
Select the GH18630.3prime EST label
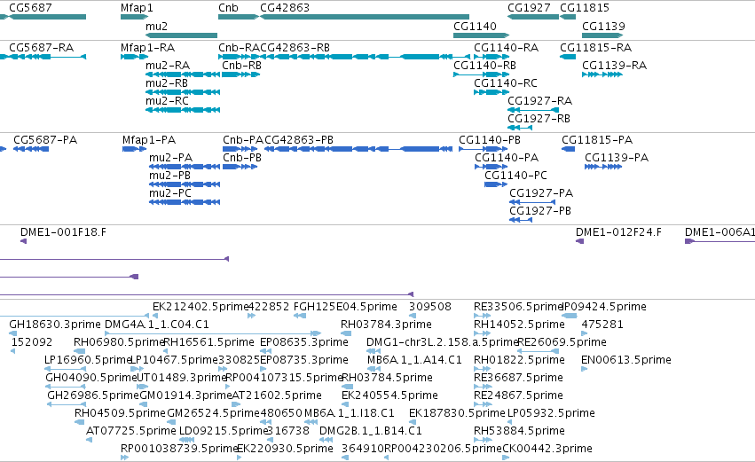pos(55,325)
